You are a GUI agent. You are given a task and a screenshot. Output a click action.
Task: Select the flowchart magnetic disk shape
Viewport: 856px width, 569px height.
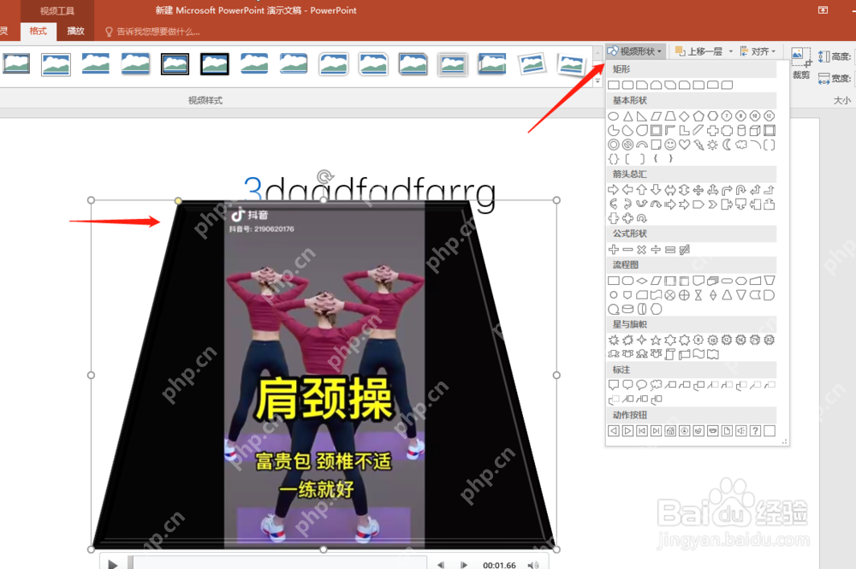(x=627, y=309)
